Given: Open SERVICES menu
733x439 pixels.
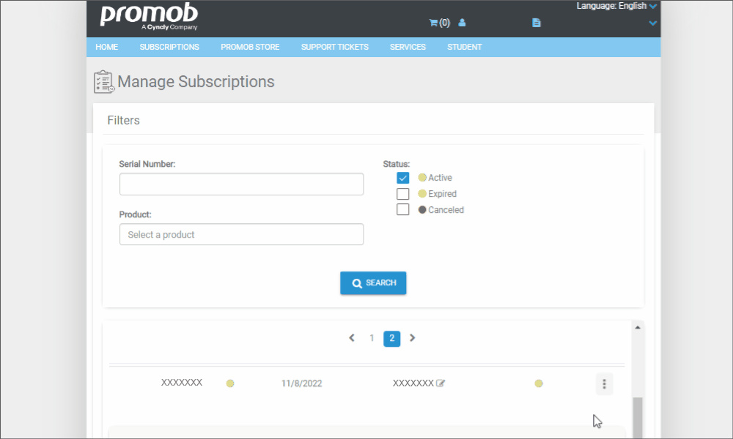Looking at the screenshot, I should coord(408,47).
